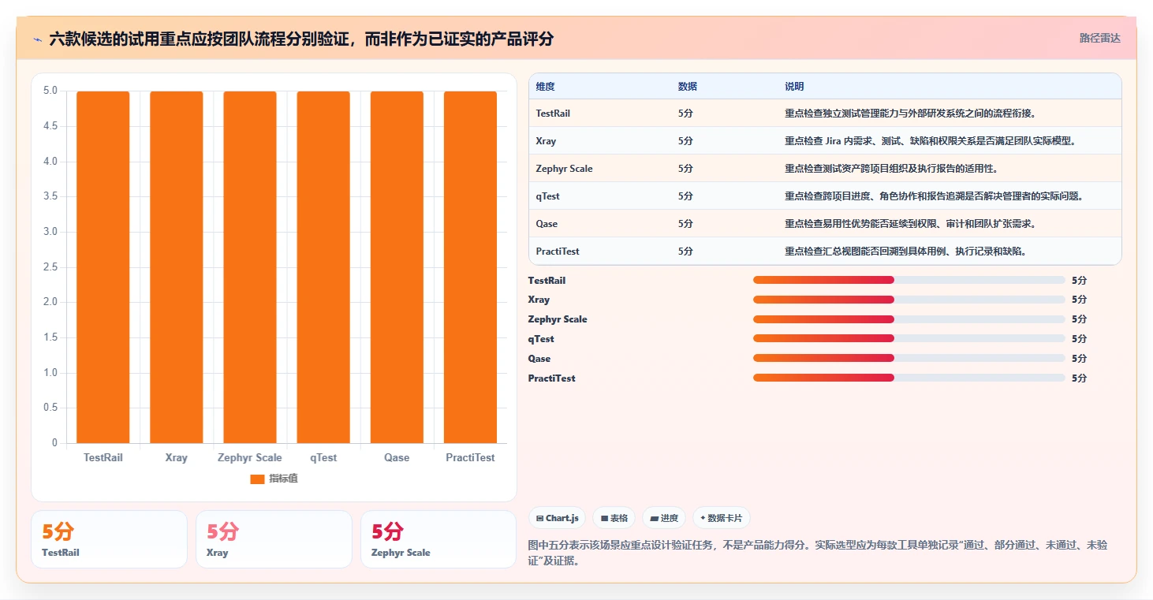Screen dimensions: 1153x600
Task: Click the Xray bar in chart
Action: click(177, 267)
